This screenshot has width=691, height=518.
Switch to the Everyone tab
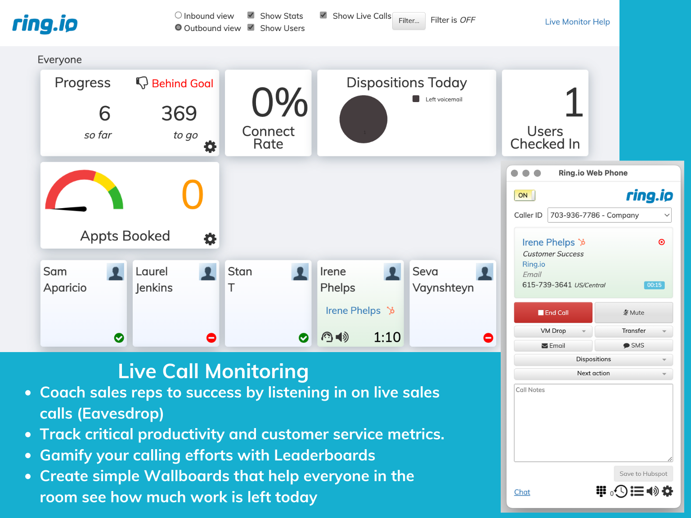[59, 59]
